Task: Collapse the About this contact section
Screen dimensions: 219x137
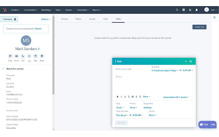Action: pos(3,69)
